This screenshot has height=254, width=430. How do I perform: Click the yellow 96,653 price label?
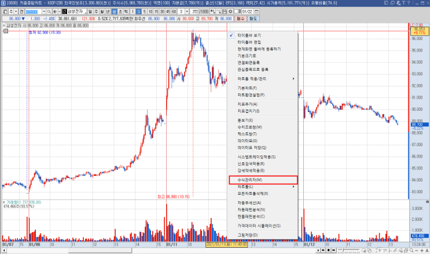420,31
